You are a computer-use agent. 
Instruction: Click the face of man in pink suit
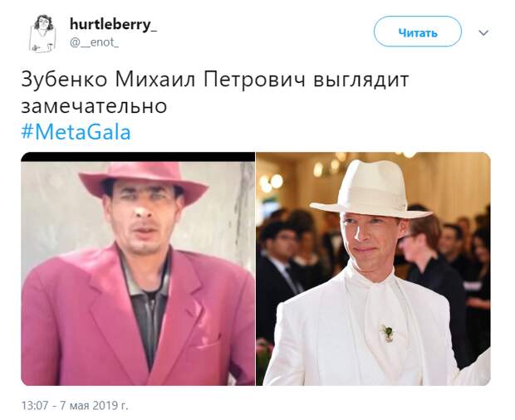point(145,217)
